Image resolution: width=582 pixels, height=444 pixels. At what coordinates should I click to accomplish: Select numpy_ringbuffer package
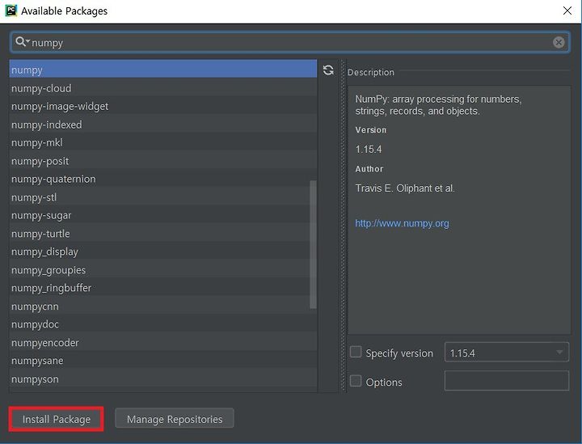(163, 288)
